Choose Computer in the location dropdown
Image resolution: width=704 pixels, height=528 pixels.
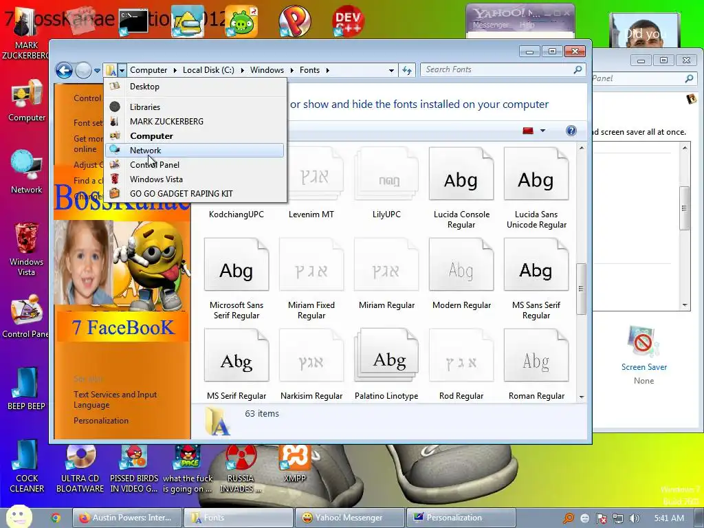click(195, 135)
